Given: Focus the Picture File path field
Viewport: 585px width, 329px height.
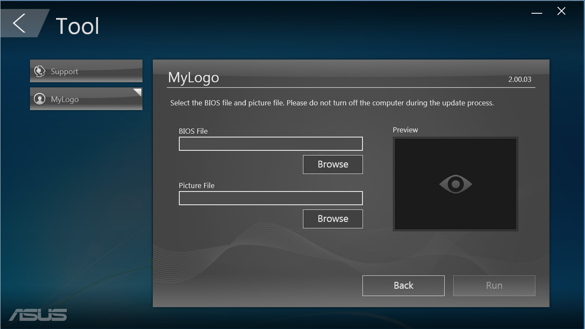Looking at the screenshot, I should point(271,198).
